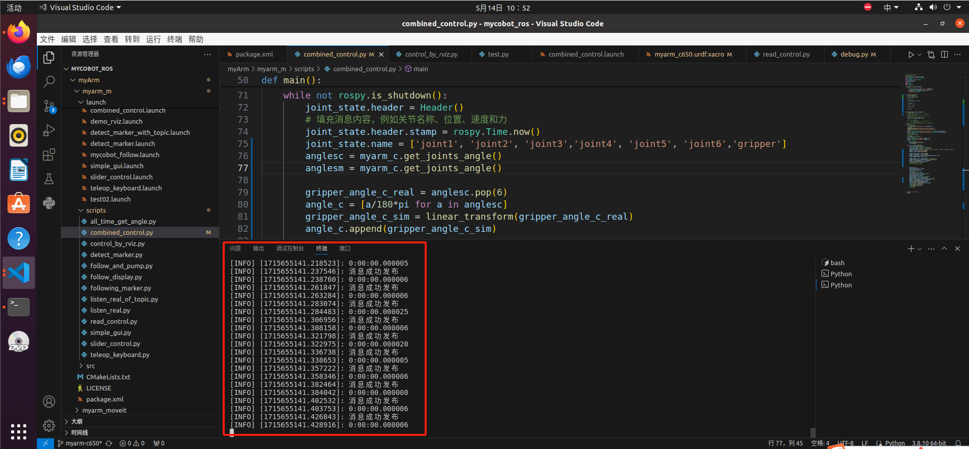The width and height of the screenshot is (969, 449).
Task: Click the terminal vertical scrollbar thumb
Action: coord(813,432)
